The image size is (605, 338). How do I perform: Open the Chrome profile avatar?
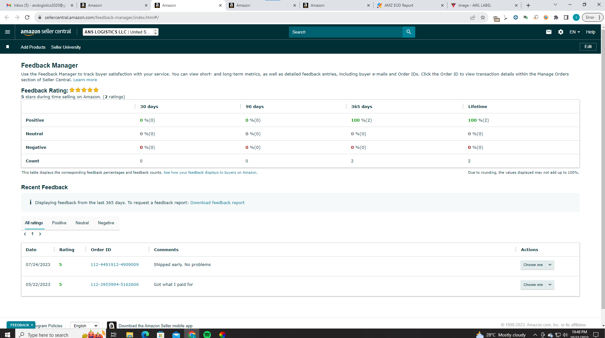pos(576,17)
